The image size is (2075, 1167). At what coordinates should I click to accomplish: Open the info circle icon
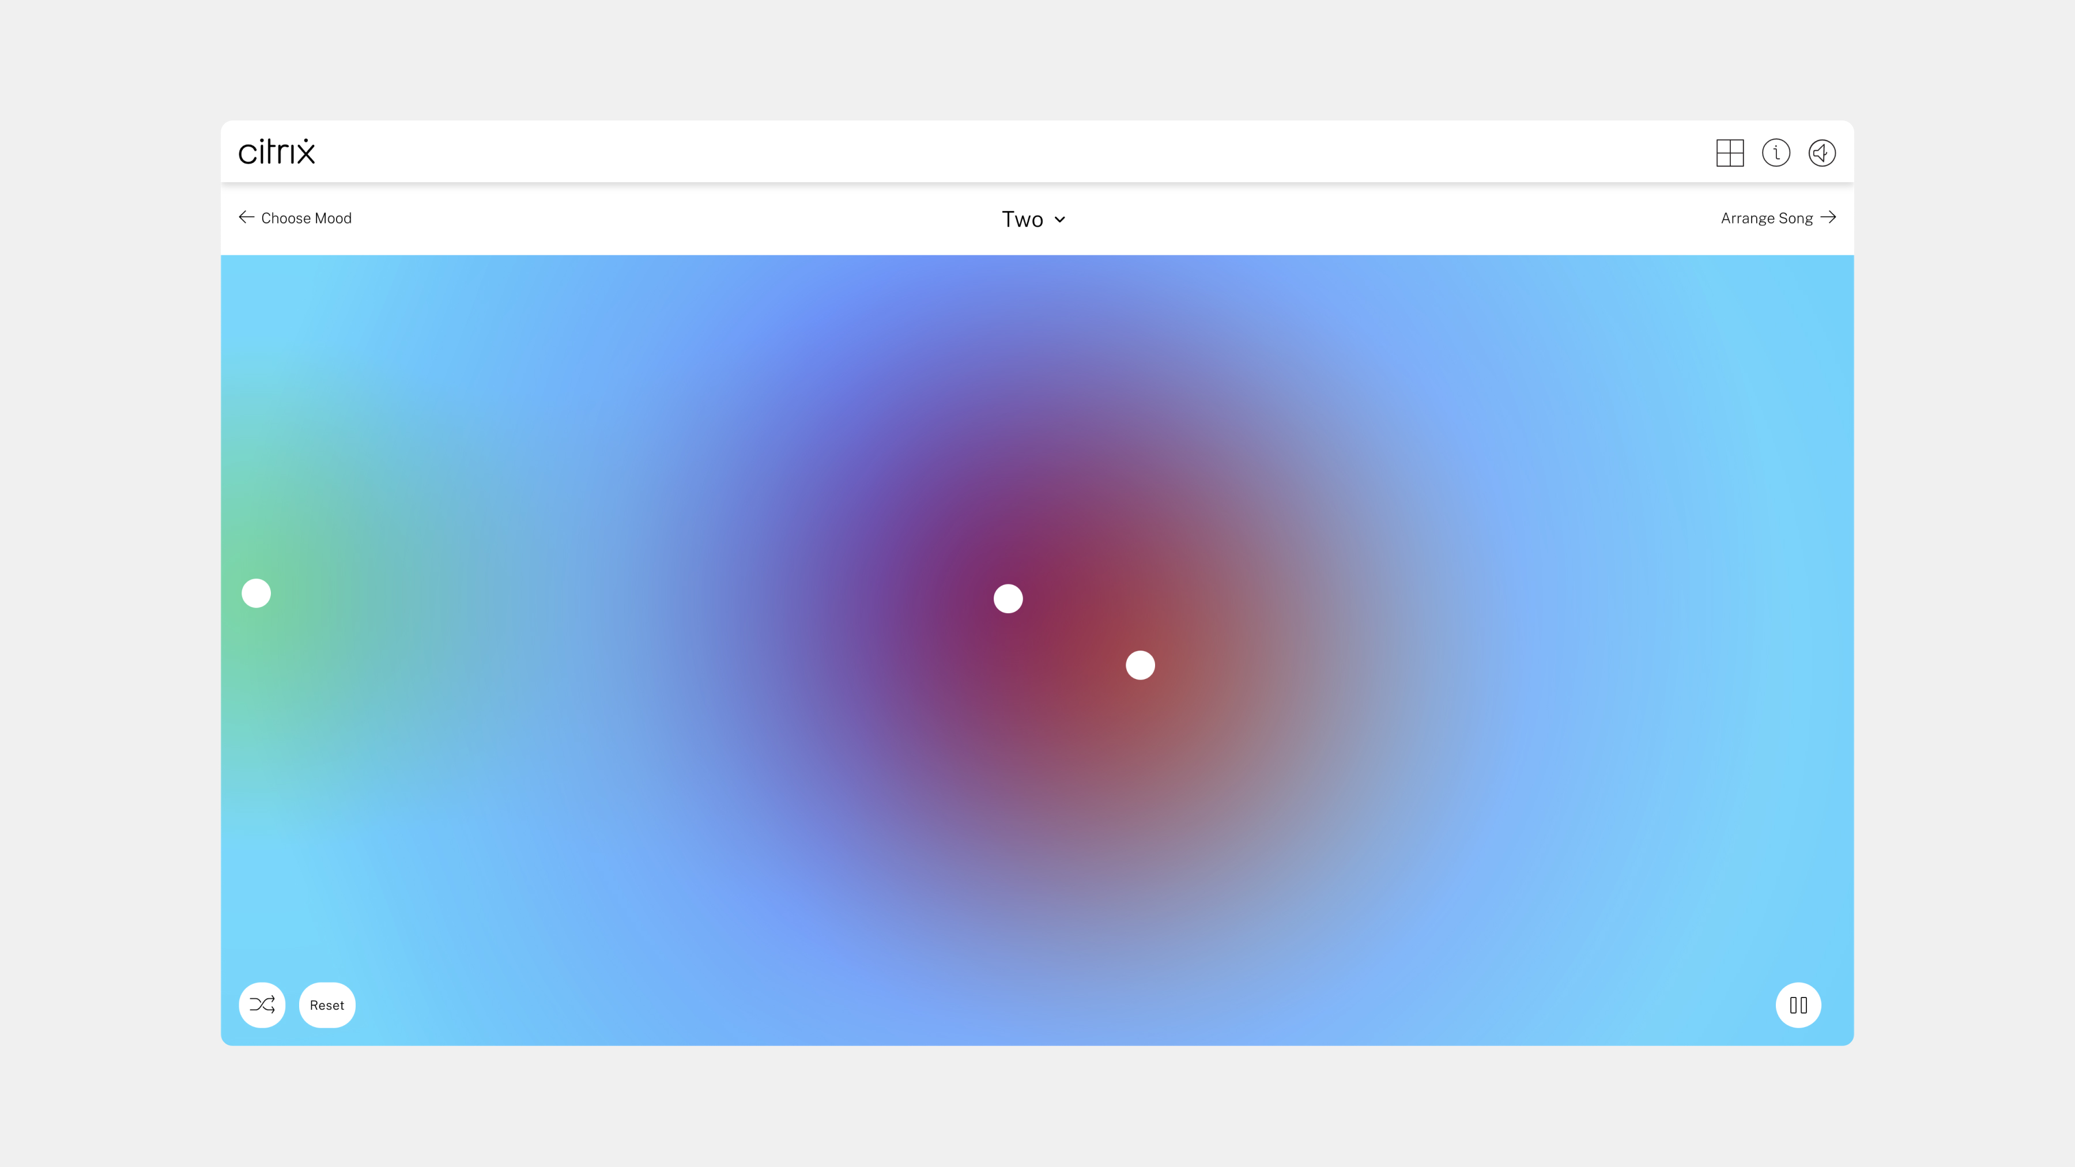(1775, 153)
